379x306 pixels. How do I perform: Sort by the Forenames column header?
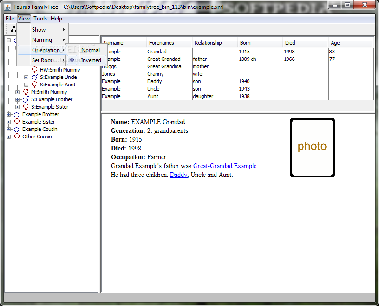[170, 43]
